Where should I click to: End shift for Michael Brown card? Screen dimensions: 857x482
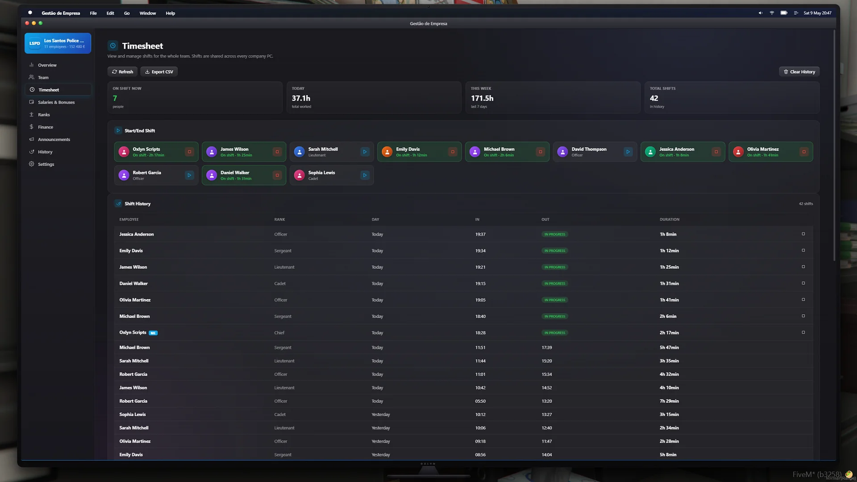click(x=541, y=152)
